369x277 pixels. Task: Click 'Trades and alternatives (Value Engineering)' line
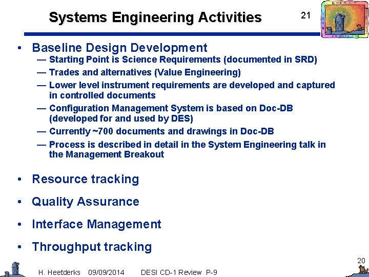pos(145,72)
